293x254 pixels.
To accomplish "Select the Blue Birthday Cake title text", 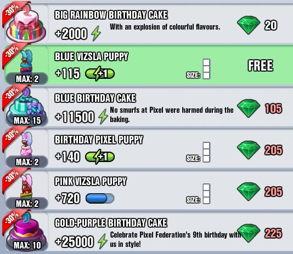I will (x=95, y=98).
